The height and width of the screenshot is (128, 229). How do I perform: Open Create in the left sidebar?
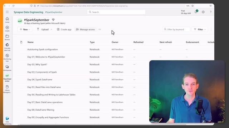[x=7, y=28]
